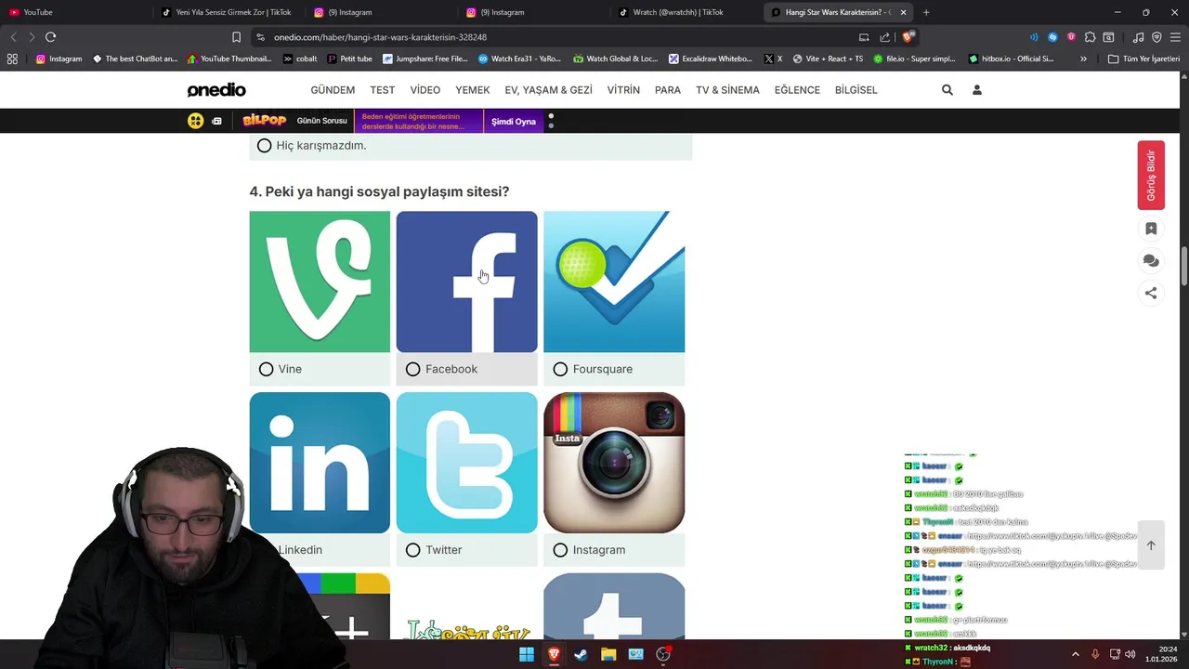The image size is (1189, 669).
Task: Open the 'EV, YAŞAM & GEZİ' menu item
Action: (548, 90)
